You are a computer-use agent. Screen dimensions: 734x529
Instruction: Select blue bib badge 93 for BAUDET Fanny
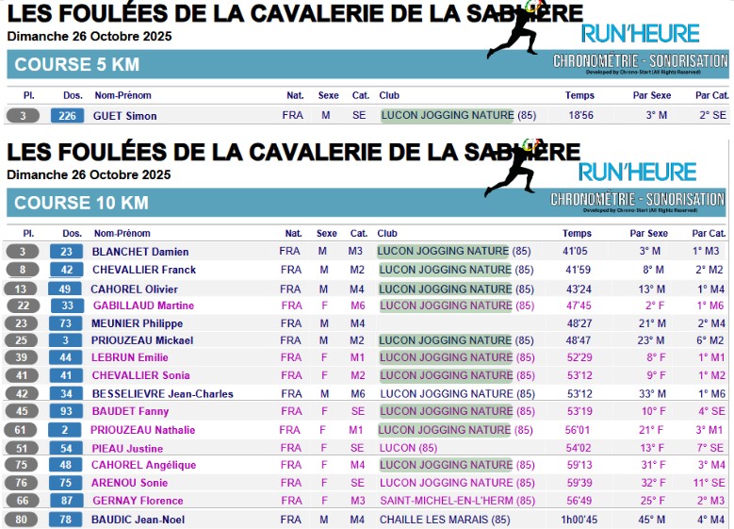pos(66,411)
